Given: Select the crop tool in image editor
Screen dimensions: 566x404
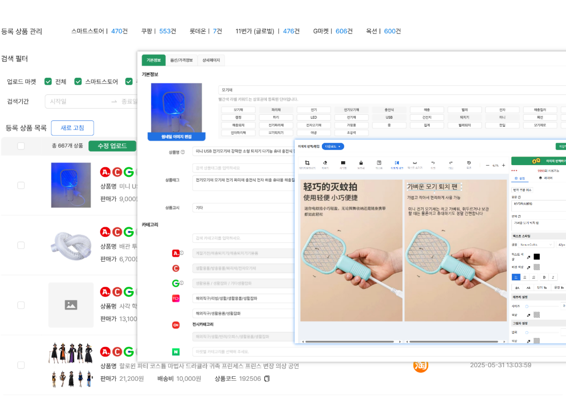Looking at the screenshot, I should coord(307,163).
